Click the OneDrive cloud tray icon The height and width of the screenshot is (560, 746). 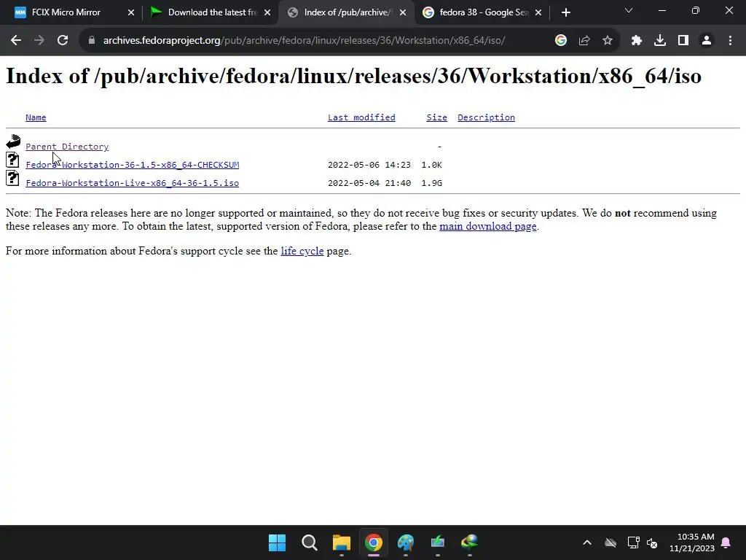(x=610, y=542)
